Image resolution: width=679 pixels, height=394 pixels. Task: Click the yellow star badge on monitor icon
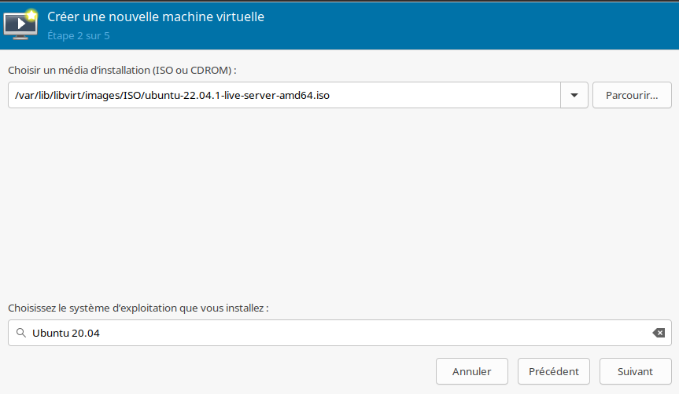click(x=31, y=15)
